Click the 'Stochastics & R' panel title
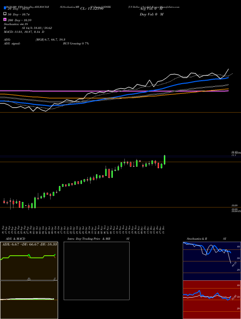This screenshot has height=319, width=241. pyautogui.click(x=197, y=239)
